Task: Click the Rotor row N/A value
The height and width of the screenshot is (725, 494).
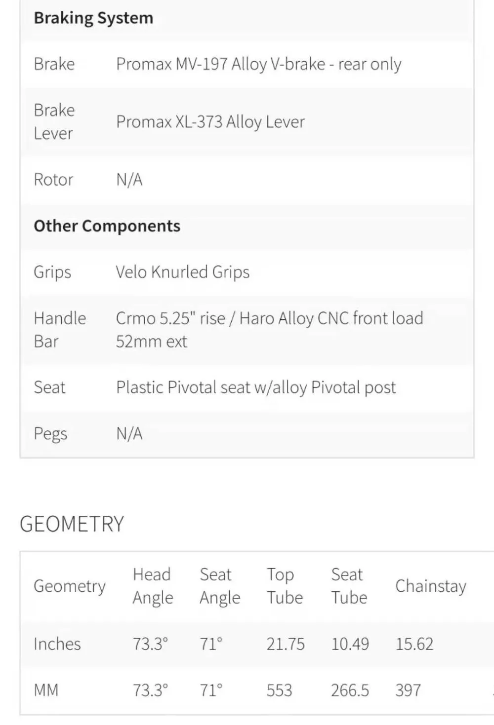Action: (129, 180)
